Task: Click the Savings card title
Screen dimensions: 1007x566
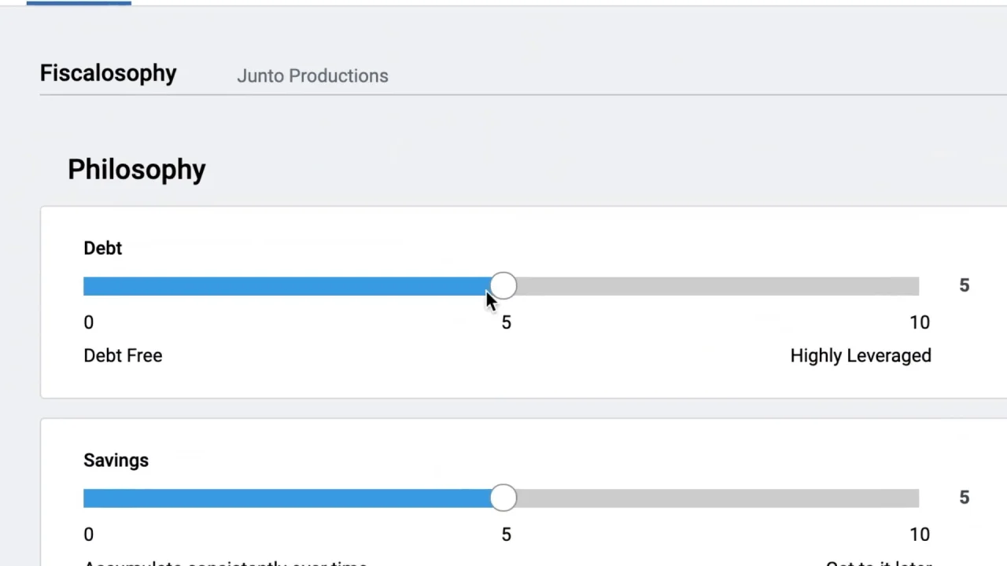Action: tap(116, 460)
